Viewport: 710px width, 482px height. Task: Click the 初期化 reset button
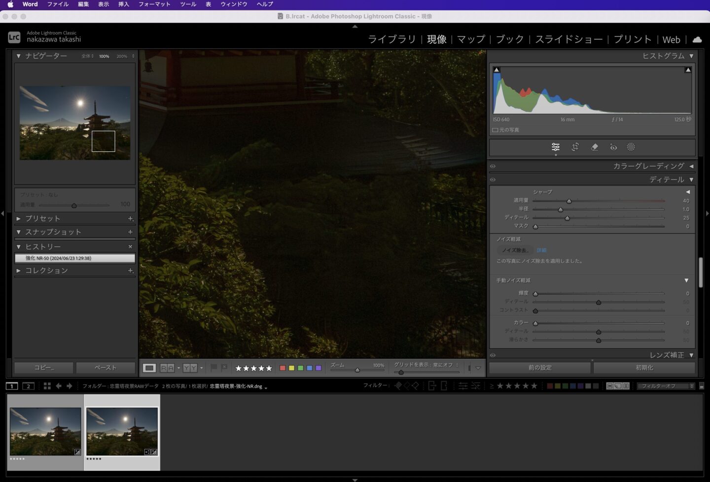644,368
